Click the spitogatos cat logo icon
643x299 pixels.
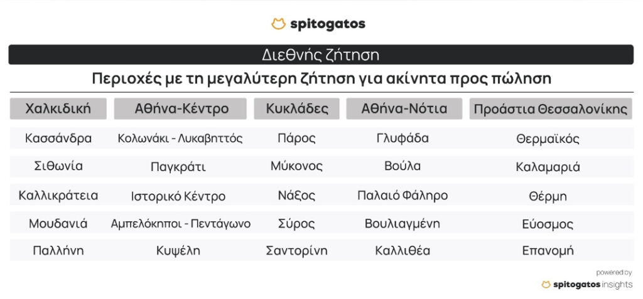(278, 24)
